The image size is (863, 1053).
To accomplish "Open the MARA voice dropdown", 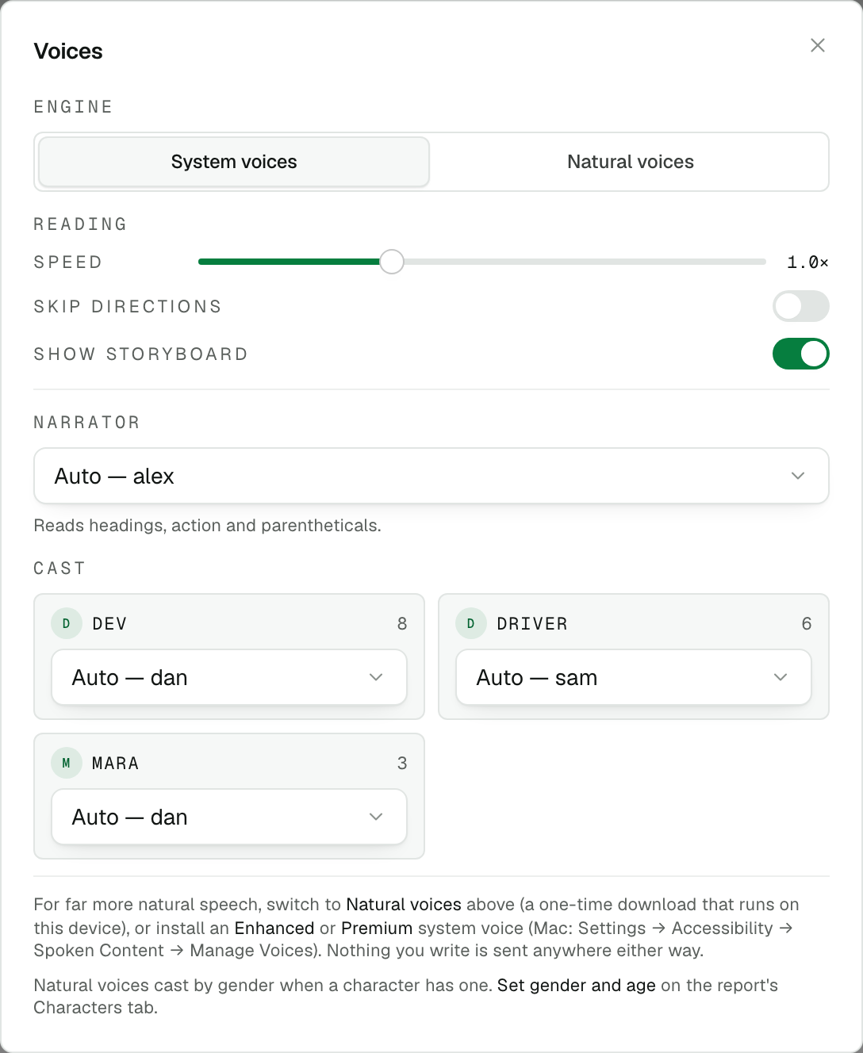I will (229, 817).
